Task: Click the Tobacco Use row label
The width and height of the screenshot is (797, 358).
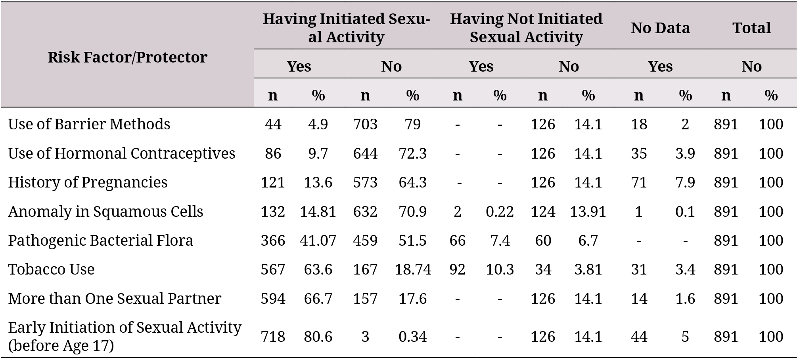Action: [51, 269]
